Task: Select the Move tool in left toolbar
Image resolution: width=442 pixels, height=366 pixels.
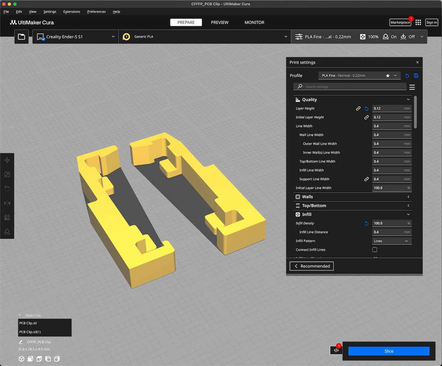Action: click(7, 160)
